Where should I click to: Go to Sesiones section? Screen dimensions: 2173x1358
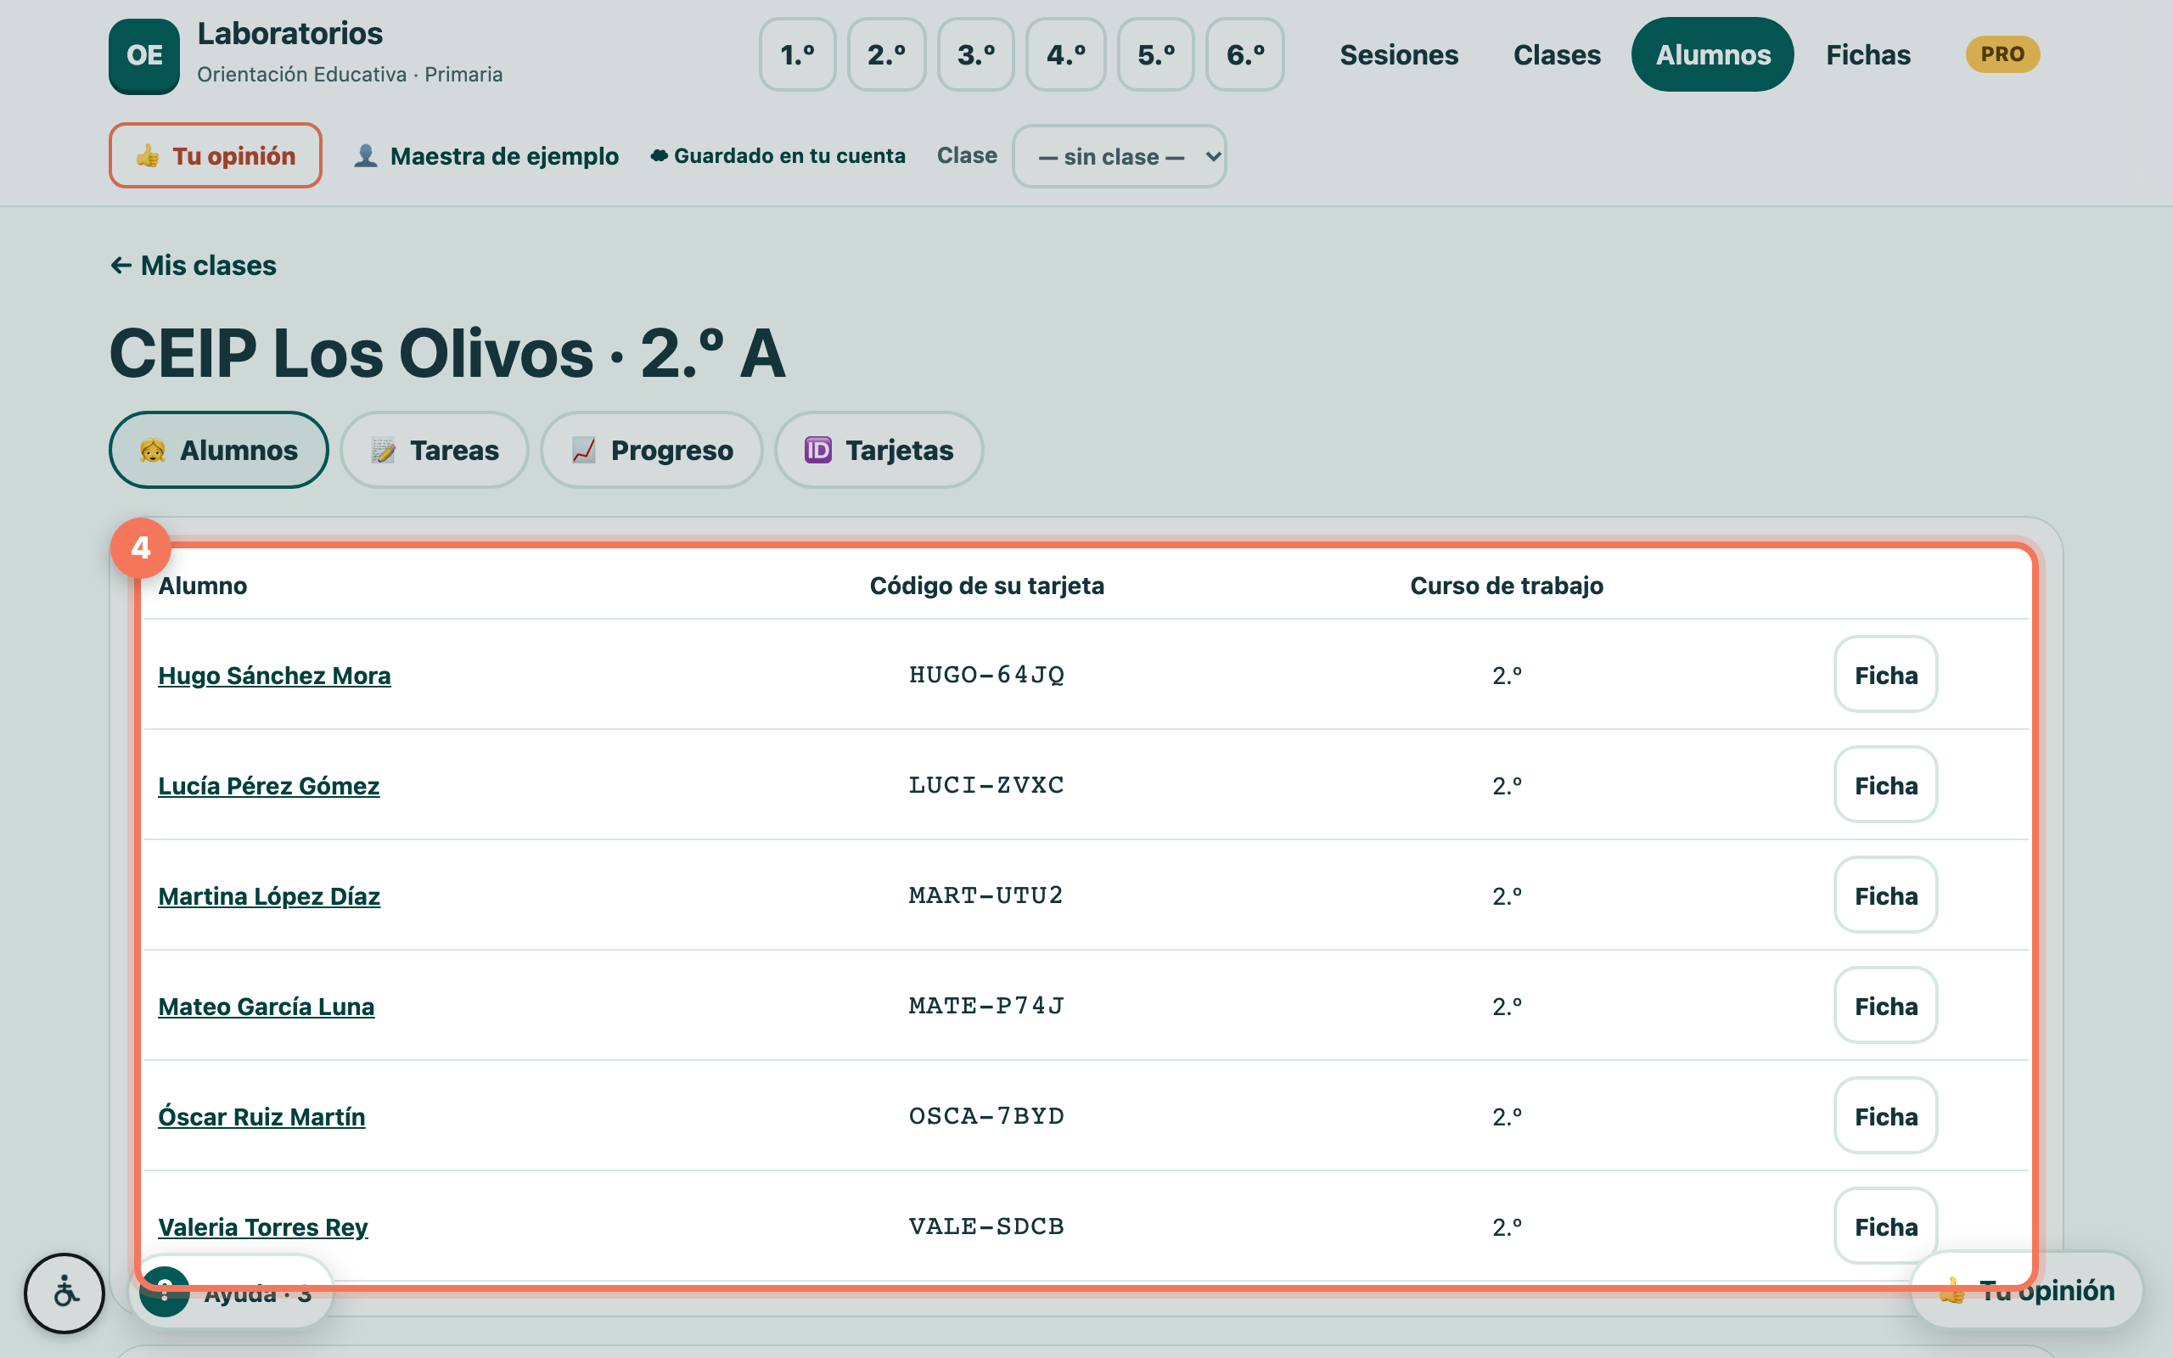(1399, 55)
